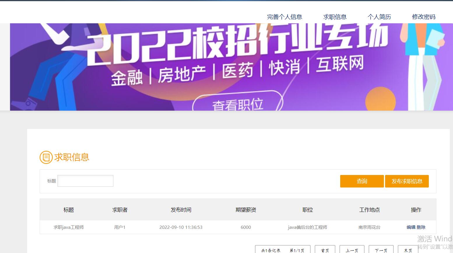453x253 pixels.
Task: Select the 求职java工程师 record title
Action: [x=69, y=227]
